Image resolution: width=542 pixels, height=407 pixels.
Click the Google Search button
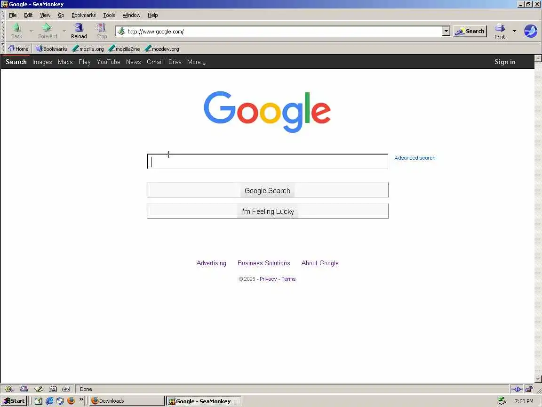(x=268, y=190)
